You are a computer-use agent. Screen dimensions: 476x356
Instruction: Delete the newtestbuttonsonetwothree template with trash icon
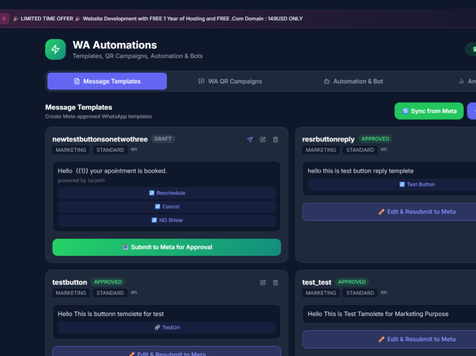(x=275, y=139)
